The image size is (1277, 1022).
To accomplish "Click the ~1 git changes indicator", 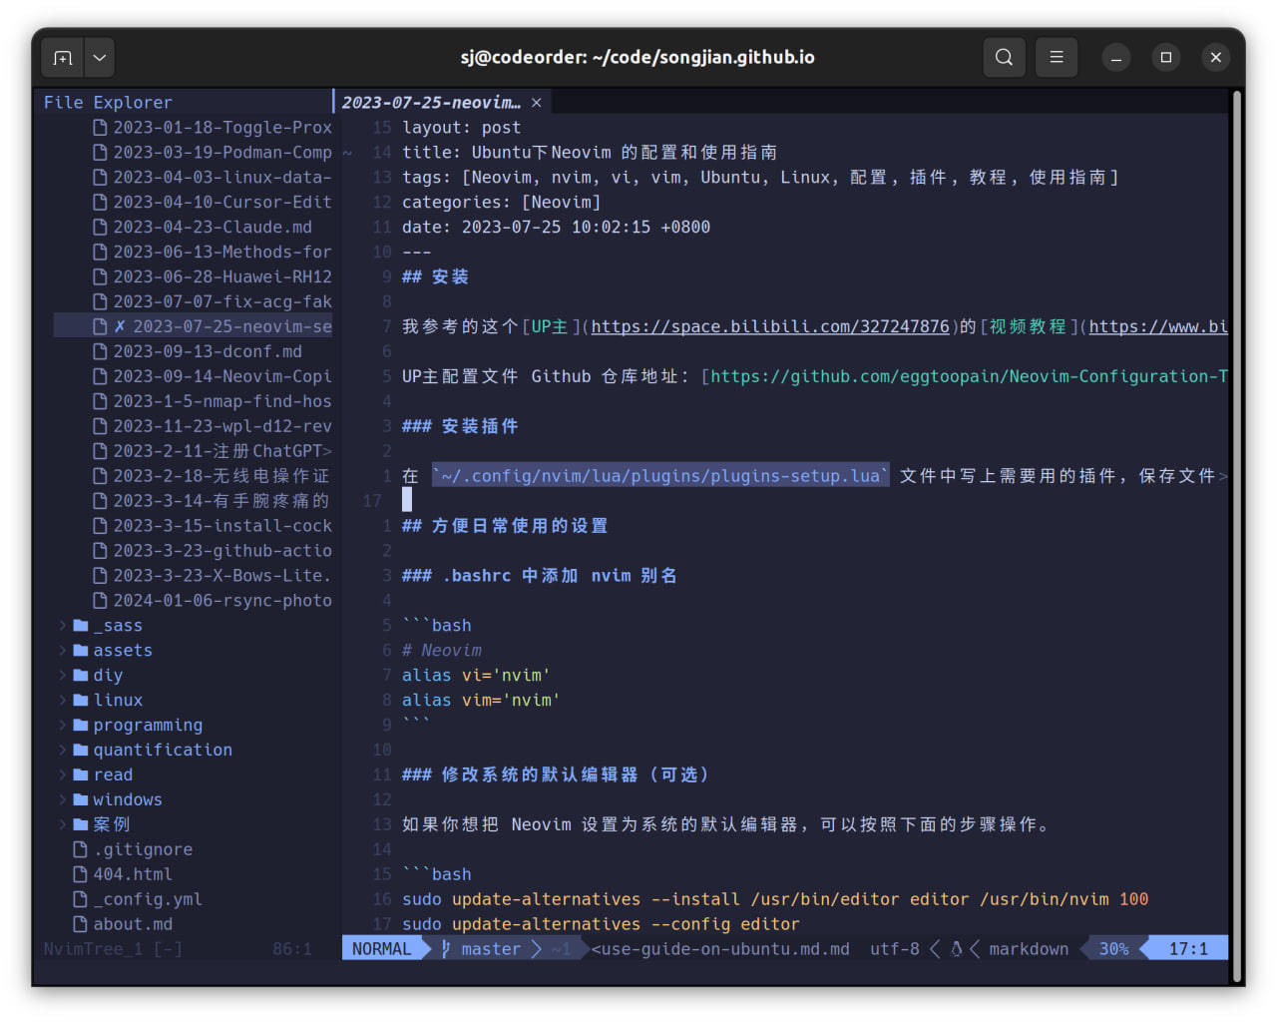I will 560,948.
